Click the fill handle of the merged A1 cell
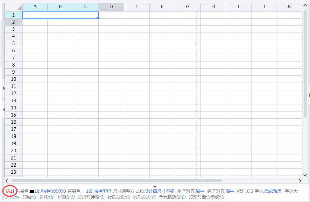310x202 pixels. 98,18
